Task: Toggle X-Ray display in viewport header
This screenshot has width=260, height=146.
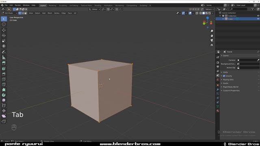Action: pyautogui.click(x=197, y=13)
